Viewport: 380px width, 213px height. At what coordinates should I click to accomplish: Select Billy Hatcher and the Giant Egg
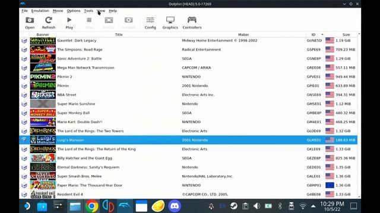(x=188, y=158)
